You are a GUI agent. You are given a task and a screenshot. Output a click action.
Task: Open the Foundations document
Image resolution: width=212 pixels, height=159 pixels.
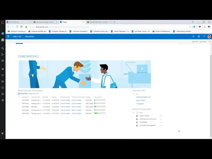point(144,122)
